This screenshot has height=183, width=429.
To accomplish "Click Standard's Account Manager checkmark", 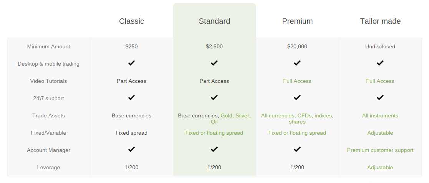I will (214, 149).
